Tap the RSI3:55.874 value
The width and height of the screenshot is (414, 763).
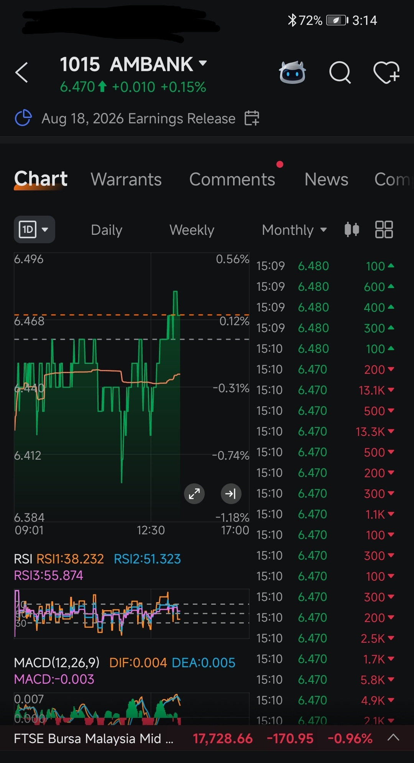tap(48, 575)
